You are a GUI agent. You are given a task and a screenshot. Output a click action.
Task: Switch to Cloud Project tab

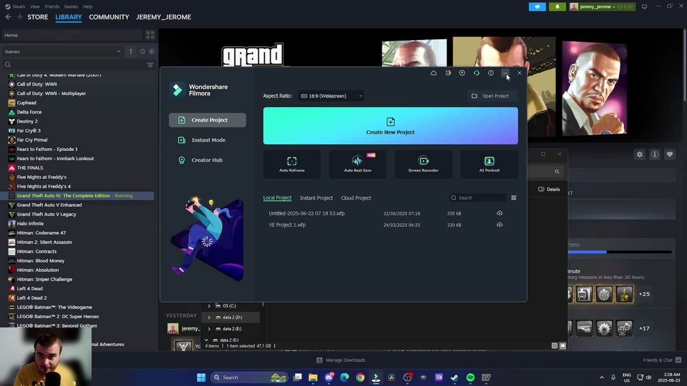[x=356, y=198]
